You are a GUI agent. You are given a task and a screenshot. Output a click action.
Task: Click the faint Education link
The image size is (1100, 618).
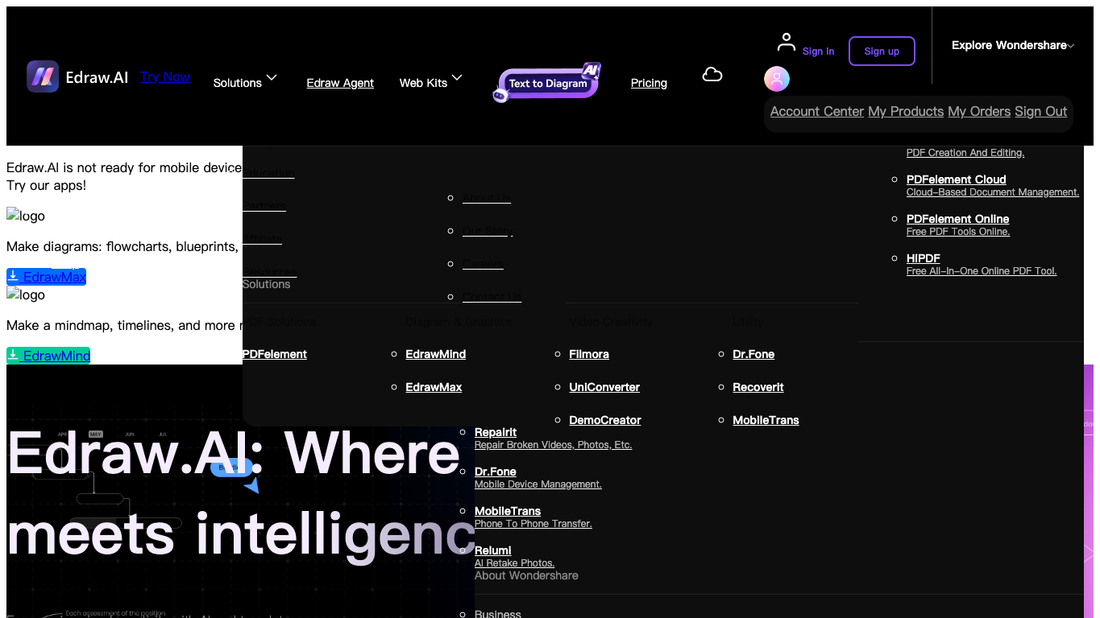click(x=268, y=172)
